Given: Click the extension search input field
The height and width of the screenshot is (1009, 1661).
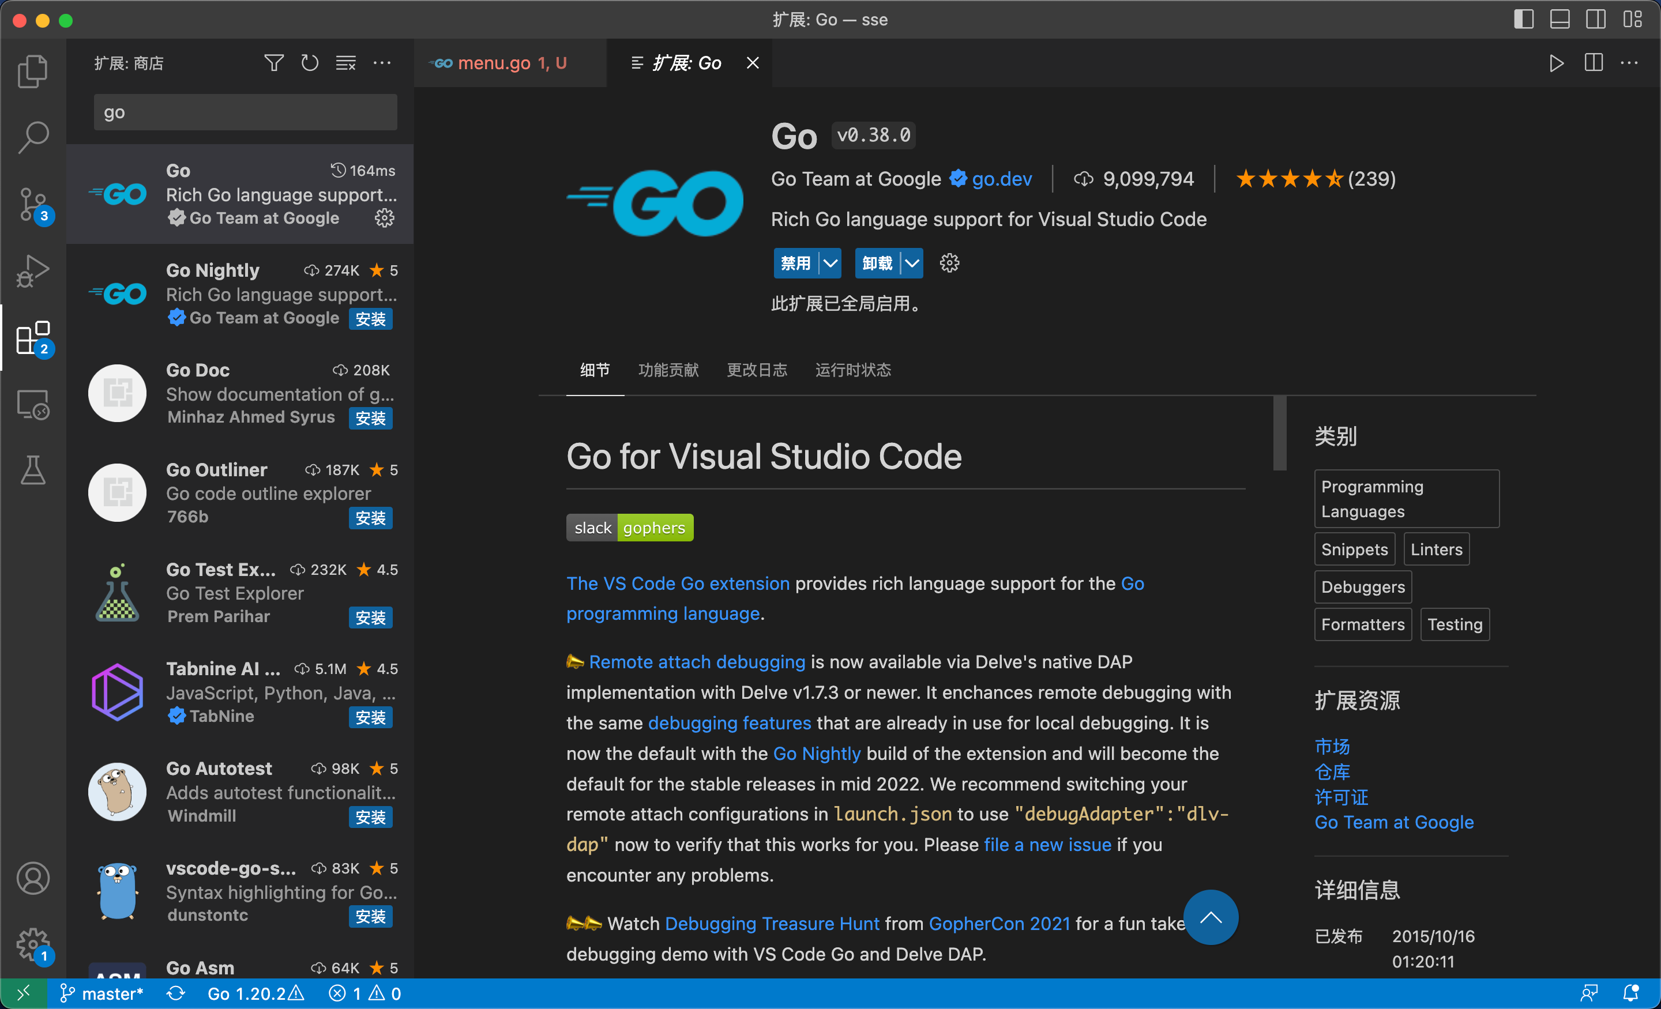Looking at the screenshot, I should point(245,112).
